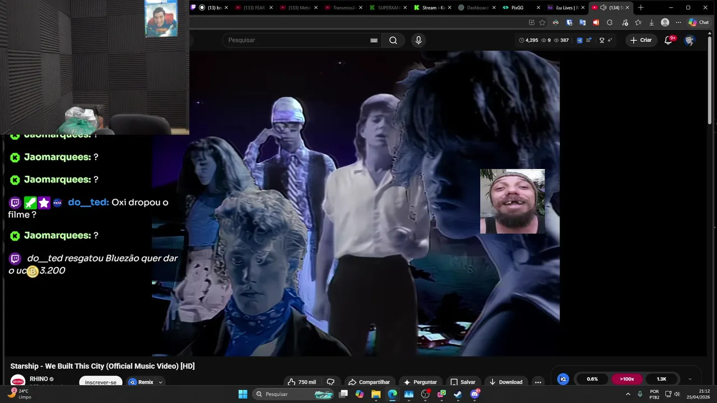Mute the tab using the speaker icon
Screen dimensions: 717x403
pos(603,7)
